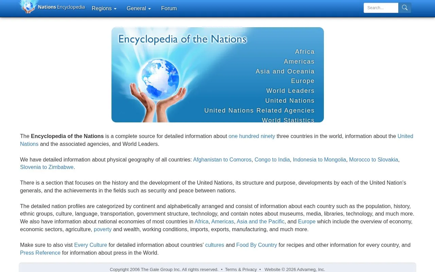Click the search magnifier button

click(x=405, y=8)
